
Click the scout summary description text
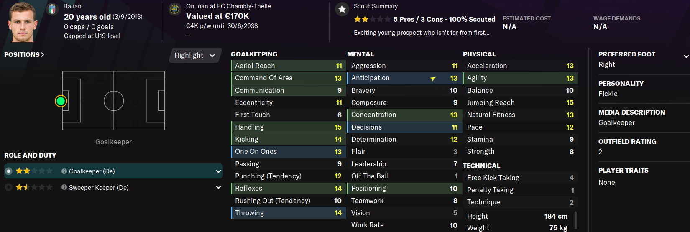[422, 33]
